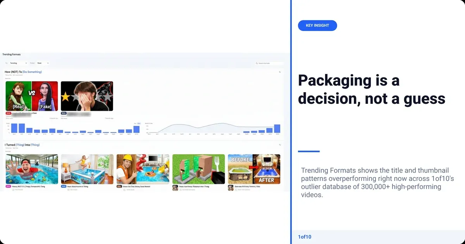The height and width of the screenshot is (244, 465).
Task: Click the Packaging is a decision headline
Action: click(x=371, y=89)
